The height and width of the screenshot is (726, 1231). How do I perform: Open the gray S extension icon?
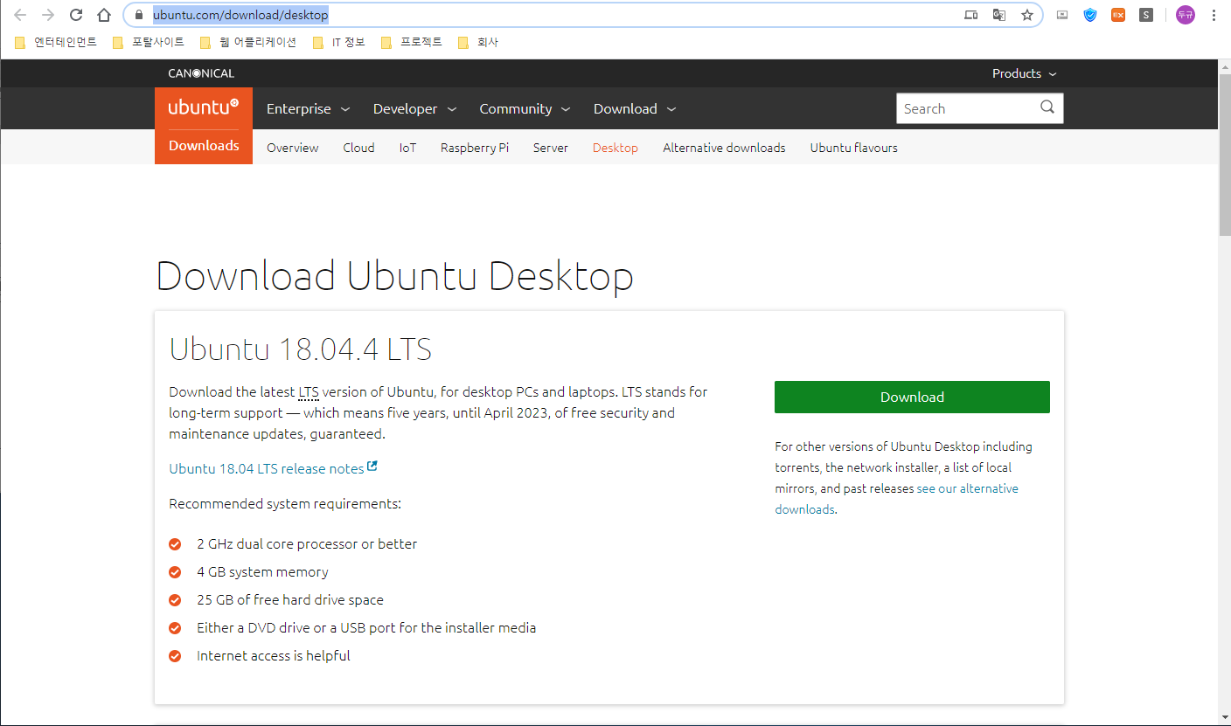coord(1146,15)
